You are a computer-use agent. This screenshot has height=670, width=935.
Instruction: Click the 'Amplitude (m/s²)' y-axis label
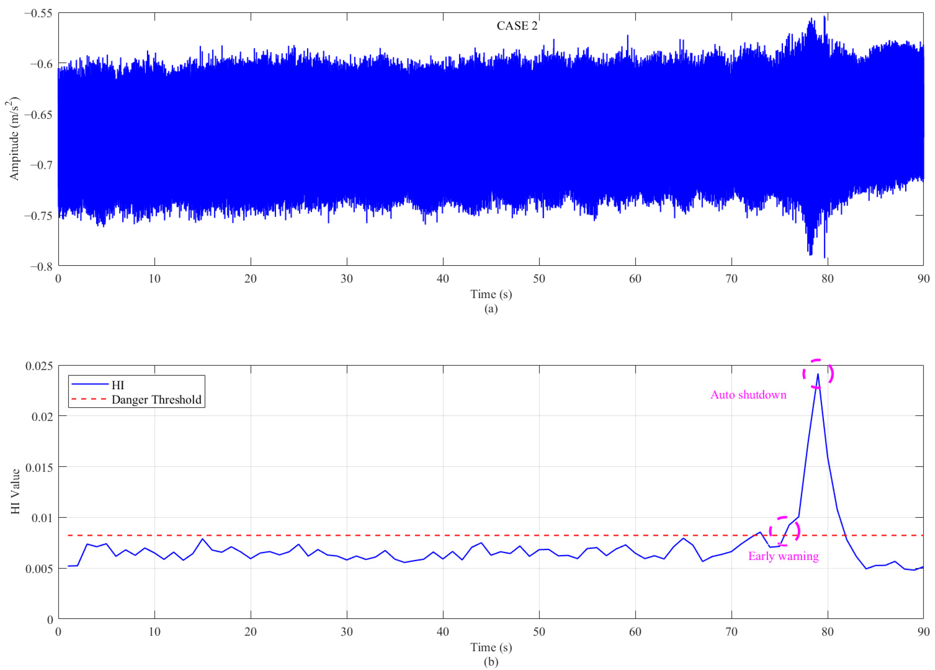tap(14, 139)
